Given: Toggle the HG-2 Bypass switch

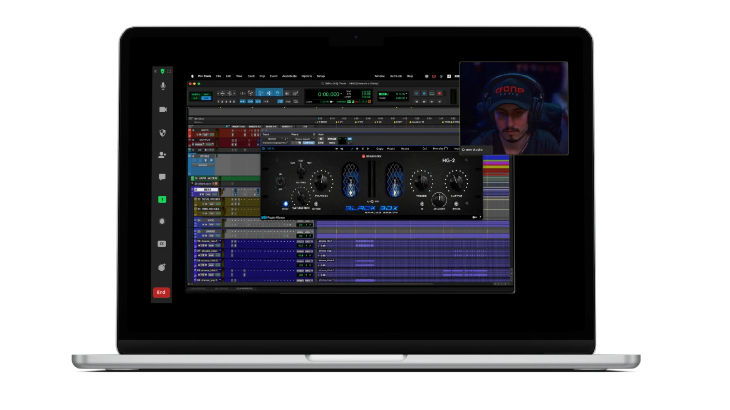Looking at the screenshot, I should pyautogui.click(x=456, y=204).
